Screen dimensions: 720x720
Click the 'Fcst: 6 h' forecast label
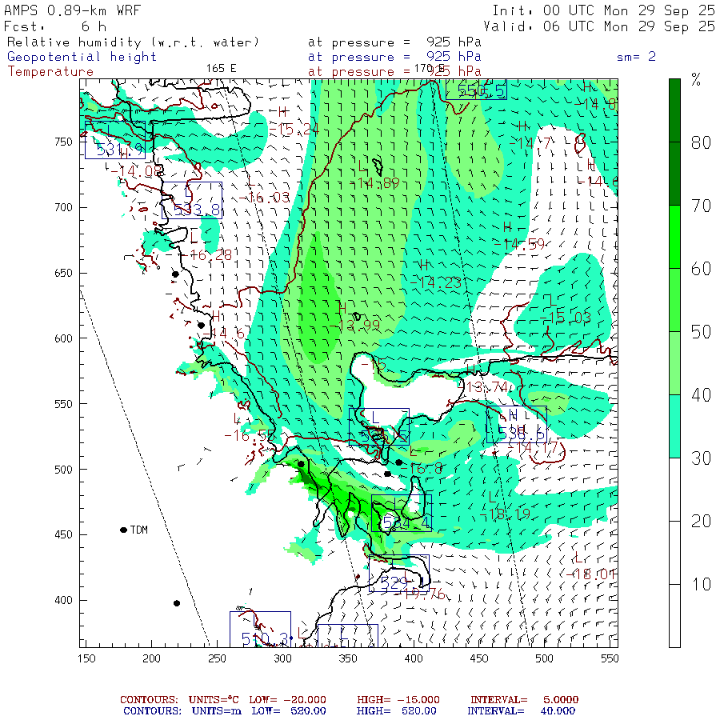pyautogui.click(x=55, y=26)
